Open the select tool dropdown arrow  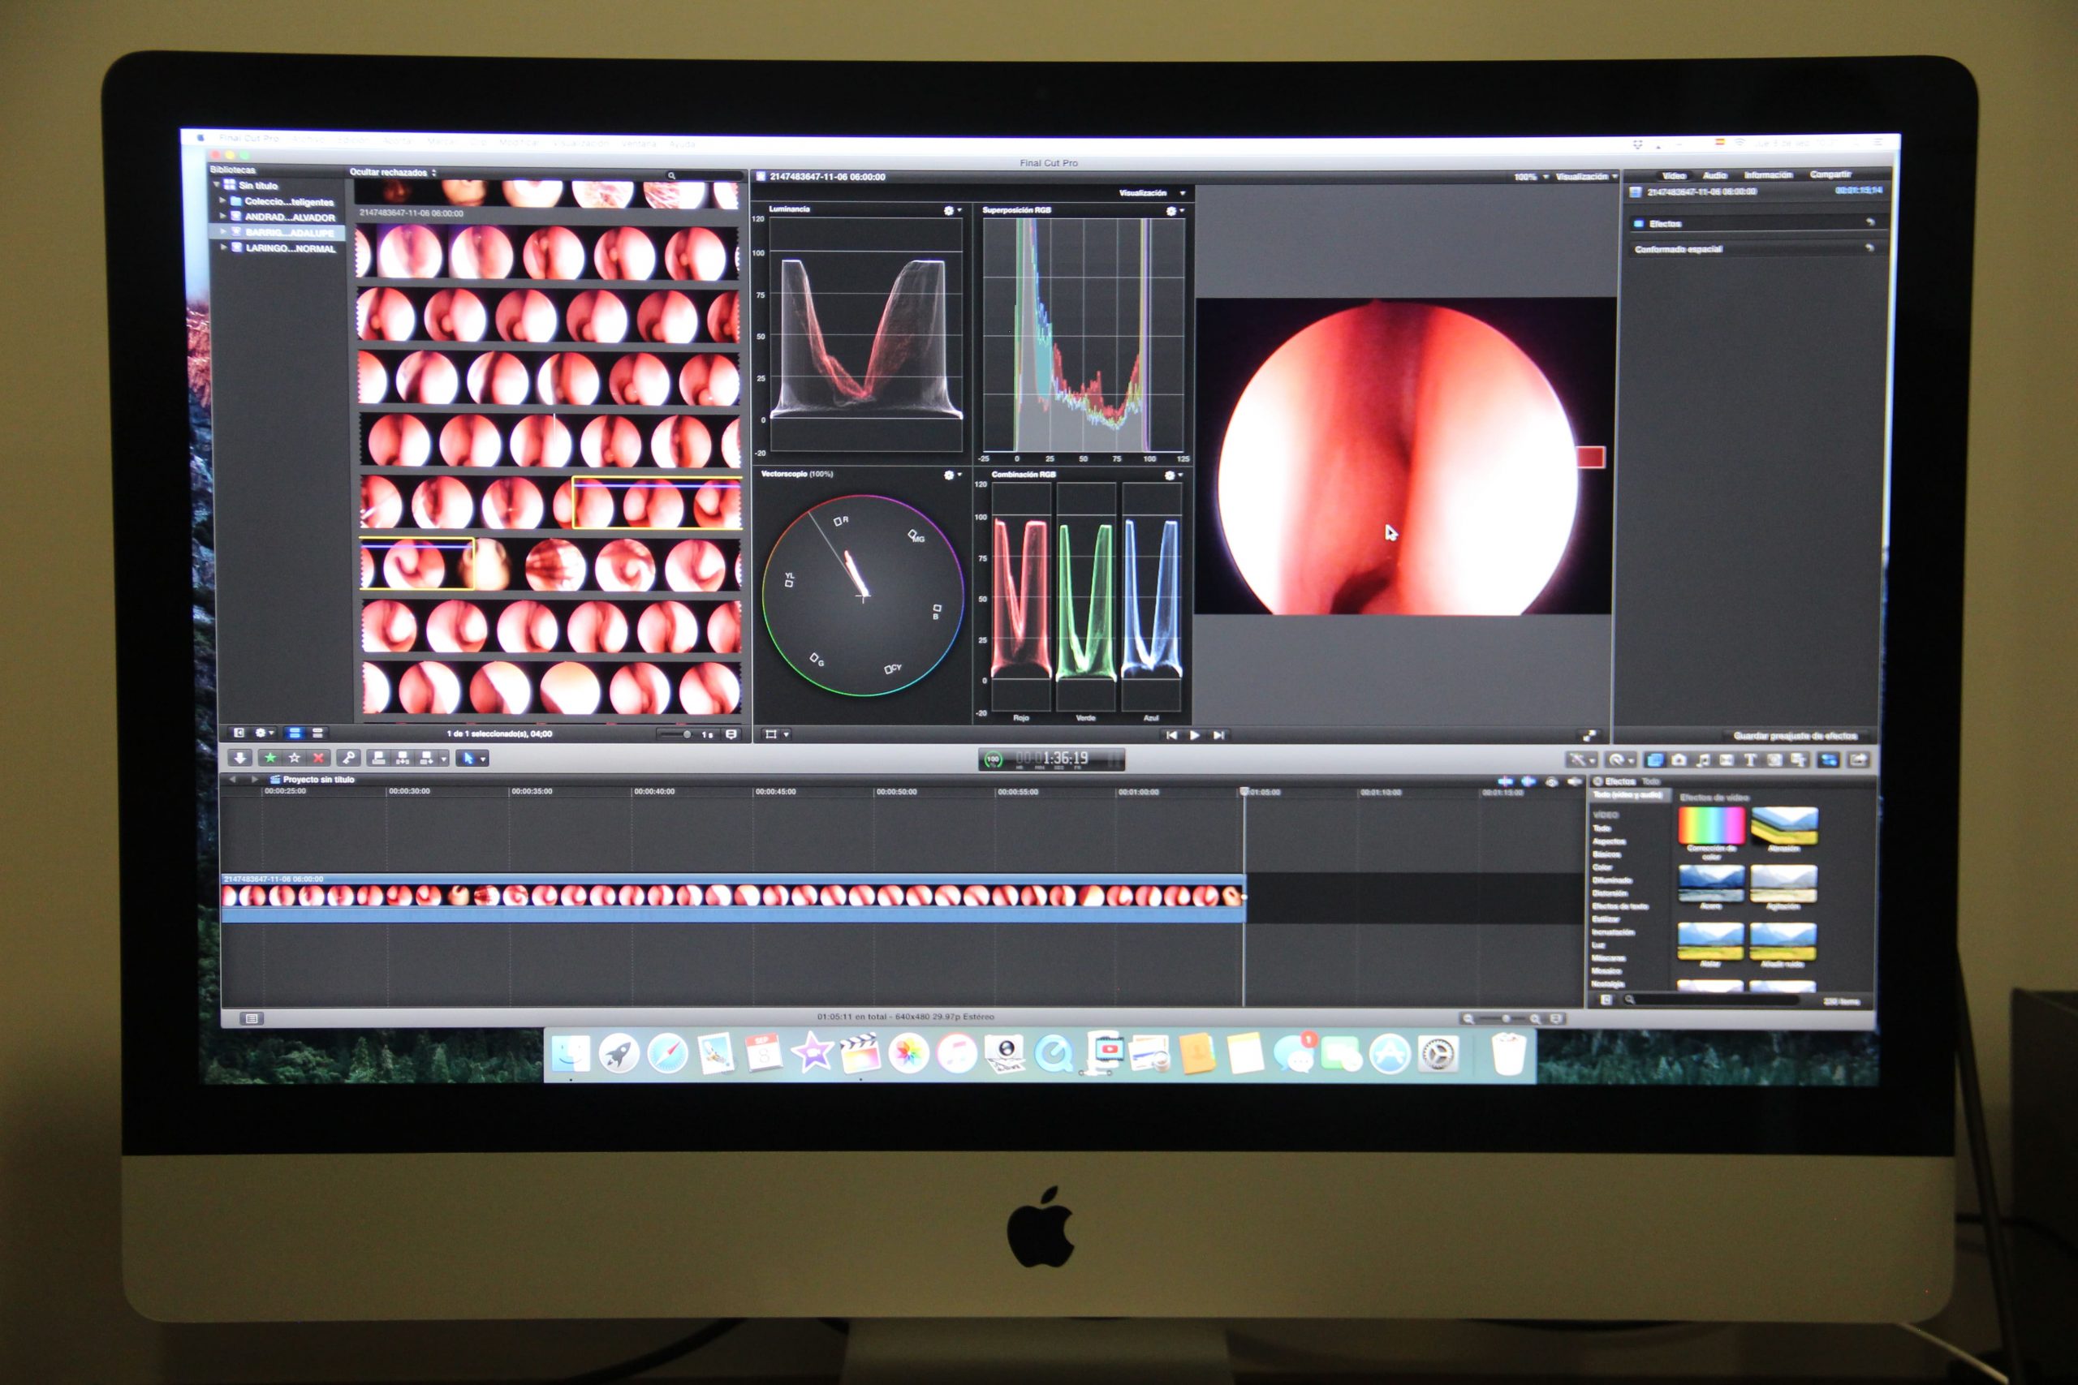coord(483,759)
